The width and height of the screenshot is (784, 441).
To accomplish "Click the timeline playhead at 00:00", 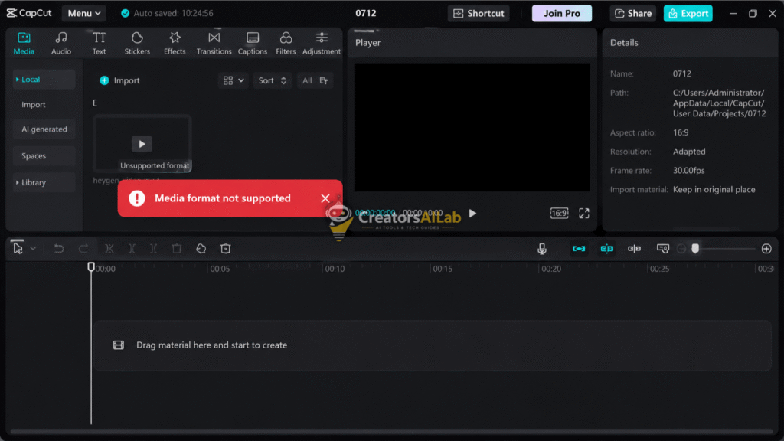I will point(91,267).
